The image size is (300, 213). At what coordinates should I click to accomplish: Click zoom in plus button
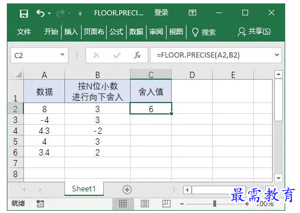(x=247, y=204)
